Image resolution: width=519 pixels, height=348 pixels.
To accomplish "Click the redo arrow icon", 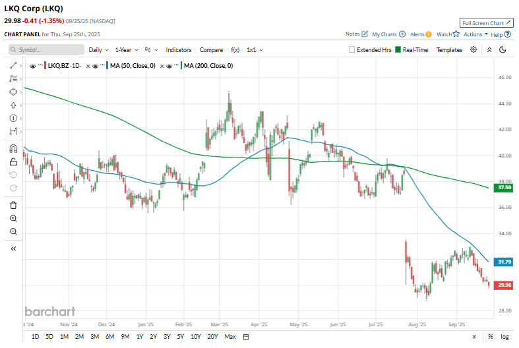I will point(13,188).
